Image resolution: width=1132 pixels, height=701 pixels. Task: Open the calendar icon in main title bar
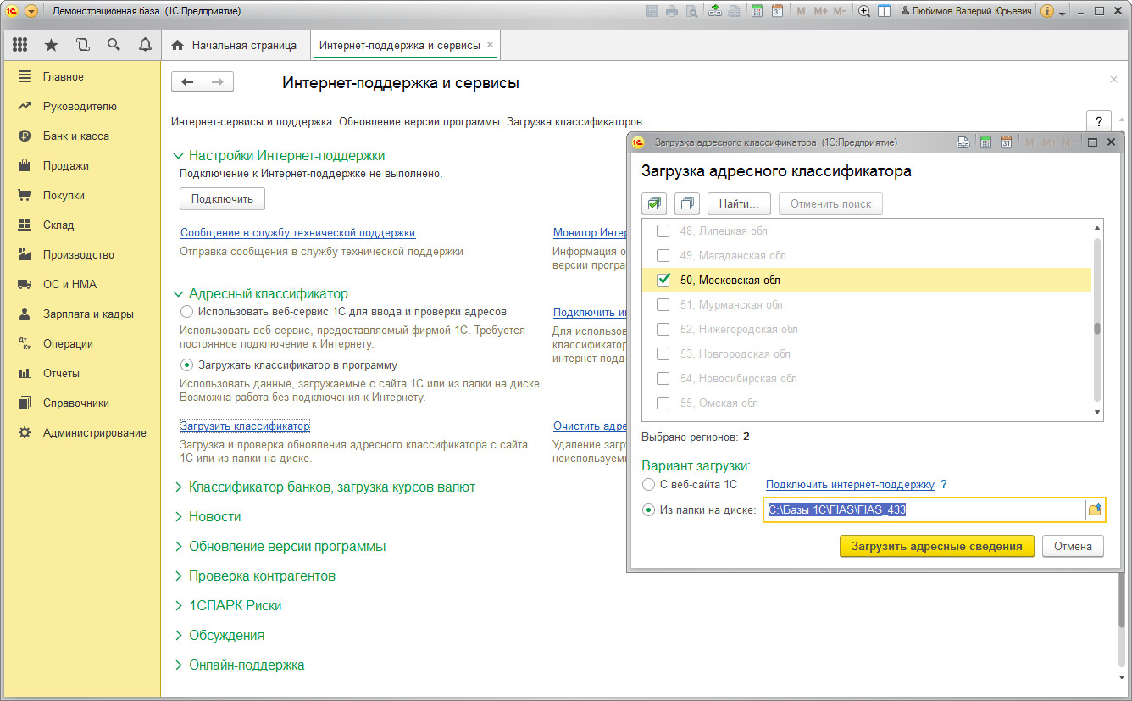coord(776,11)
